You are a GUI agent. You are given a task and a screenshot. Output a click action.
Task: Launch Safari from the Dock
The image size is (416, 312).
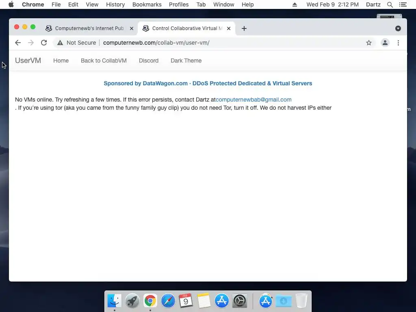click(168, 301)
